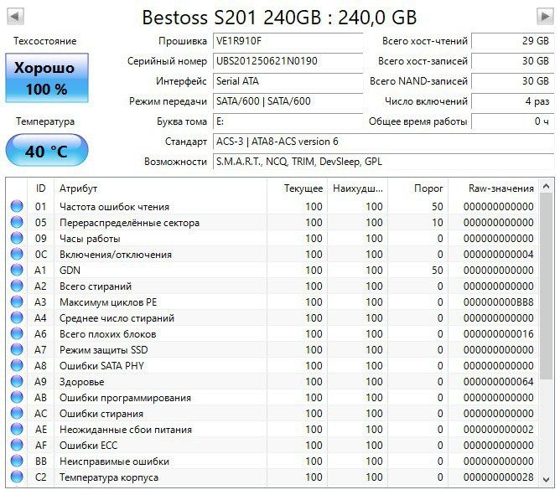Select the row Перераспределённые сектора

pos(272,222)
